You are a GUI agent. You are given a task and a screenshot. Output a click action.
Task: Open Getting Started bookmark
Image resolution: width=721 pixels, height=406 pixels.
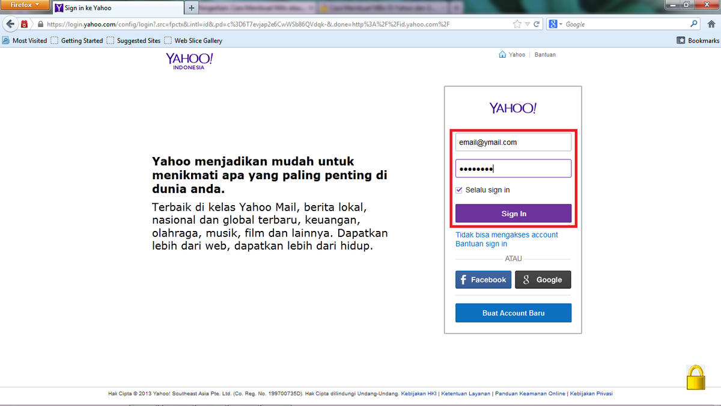pyautogui.click(x=77, y=40)
